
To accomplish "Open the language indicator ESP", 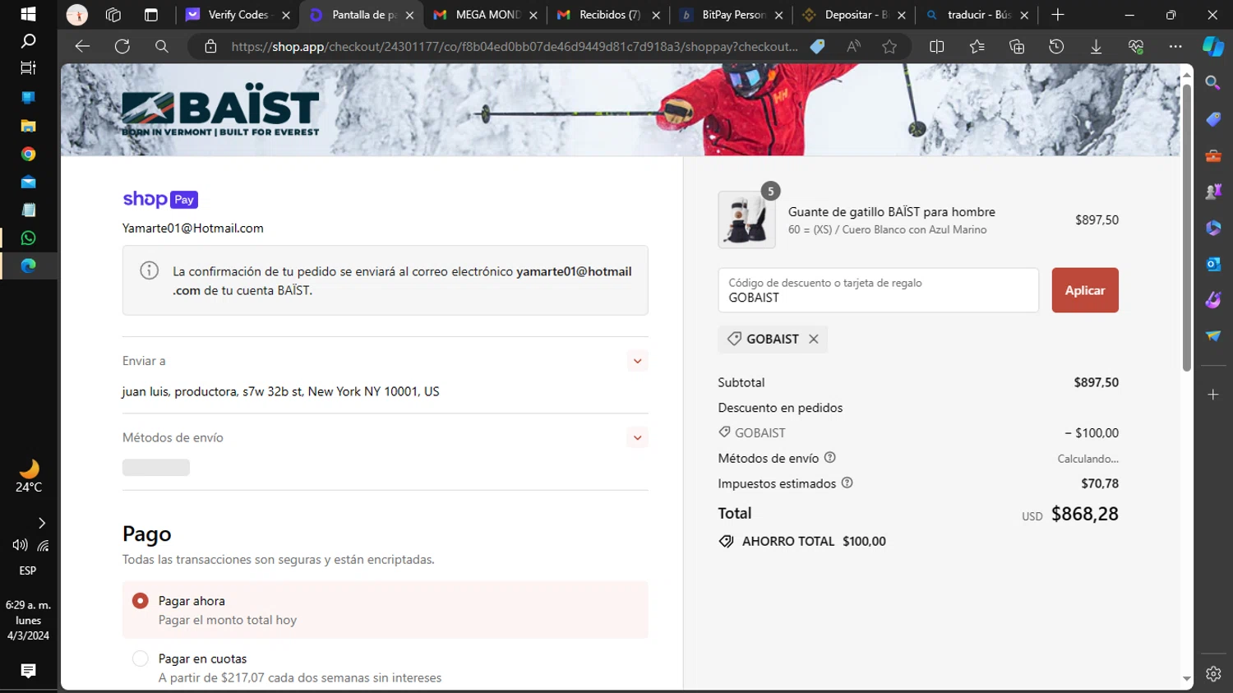I will pyautogui.click(x=28, y=571).
